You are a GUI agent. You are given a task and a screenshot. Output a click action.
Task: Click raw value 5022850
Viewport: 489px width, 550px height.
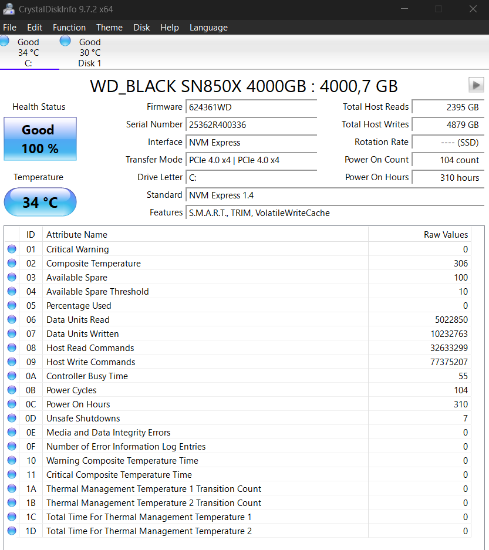451,319
